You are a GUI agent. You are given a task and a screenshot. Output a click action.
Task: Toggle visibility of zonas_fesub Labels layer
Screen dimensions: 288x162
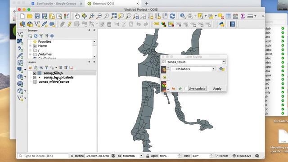coord(35,77)
